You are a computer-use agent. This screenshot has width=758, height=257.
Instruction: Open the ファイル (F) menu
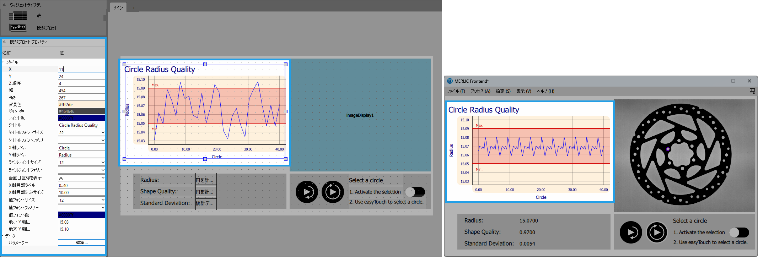pos(456,91)
